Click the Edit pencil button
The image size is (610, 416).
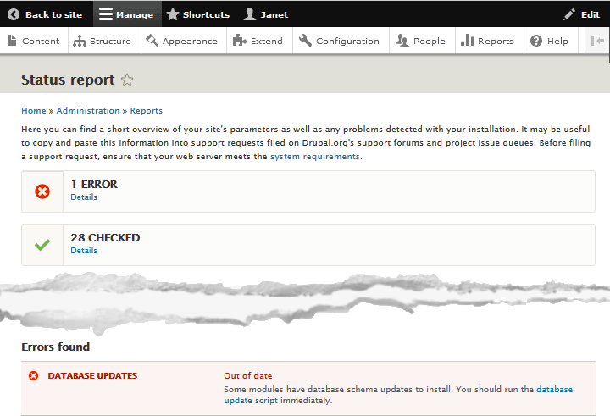click(581, 14)
